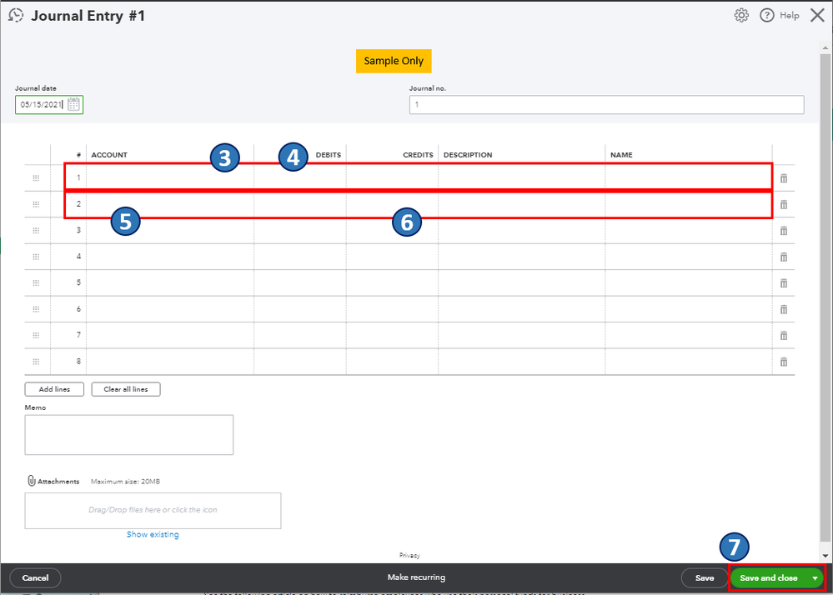Viewport: 833px width, 595px height.
Task: Close the Journal Entry window
Action: (x=817, y=15)
